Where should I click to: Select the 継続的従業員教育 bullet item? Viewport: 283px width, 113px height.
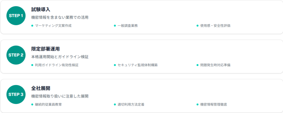coord(48,105)
